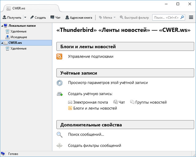Click the Управление подписками link
The image size is (196, 157).
[91, 56]
